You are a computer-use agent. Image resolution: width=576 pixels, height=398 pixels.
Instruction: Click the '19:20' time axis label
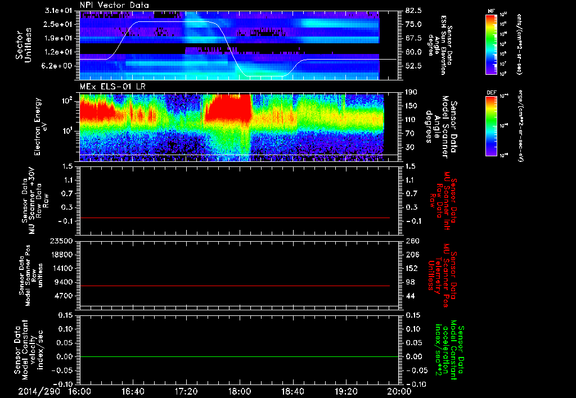click(x=346, y=392)
